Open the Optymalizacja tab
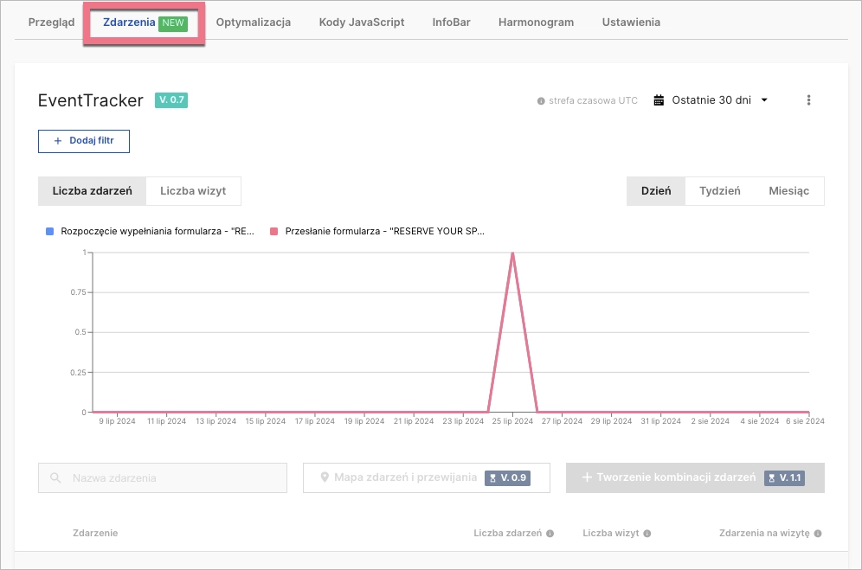Screen dimensions: 862x570 [x=253, y=22]
